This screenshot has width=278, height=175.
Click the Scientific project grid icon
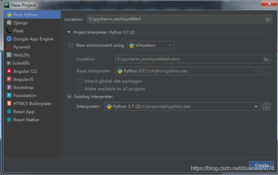coord(8,63)
